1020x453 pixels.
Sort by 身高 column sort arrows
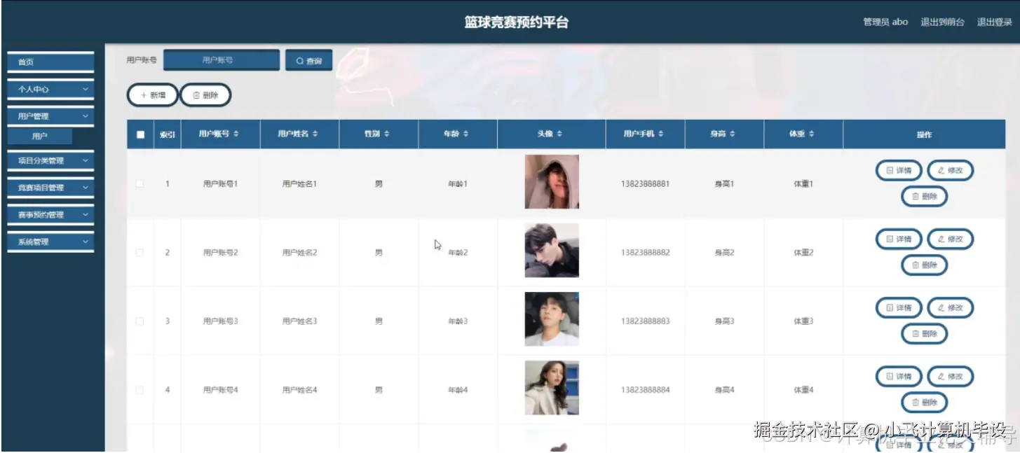coord(732,134)
